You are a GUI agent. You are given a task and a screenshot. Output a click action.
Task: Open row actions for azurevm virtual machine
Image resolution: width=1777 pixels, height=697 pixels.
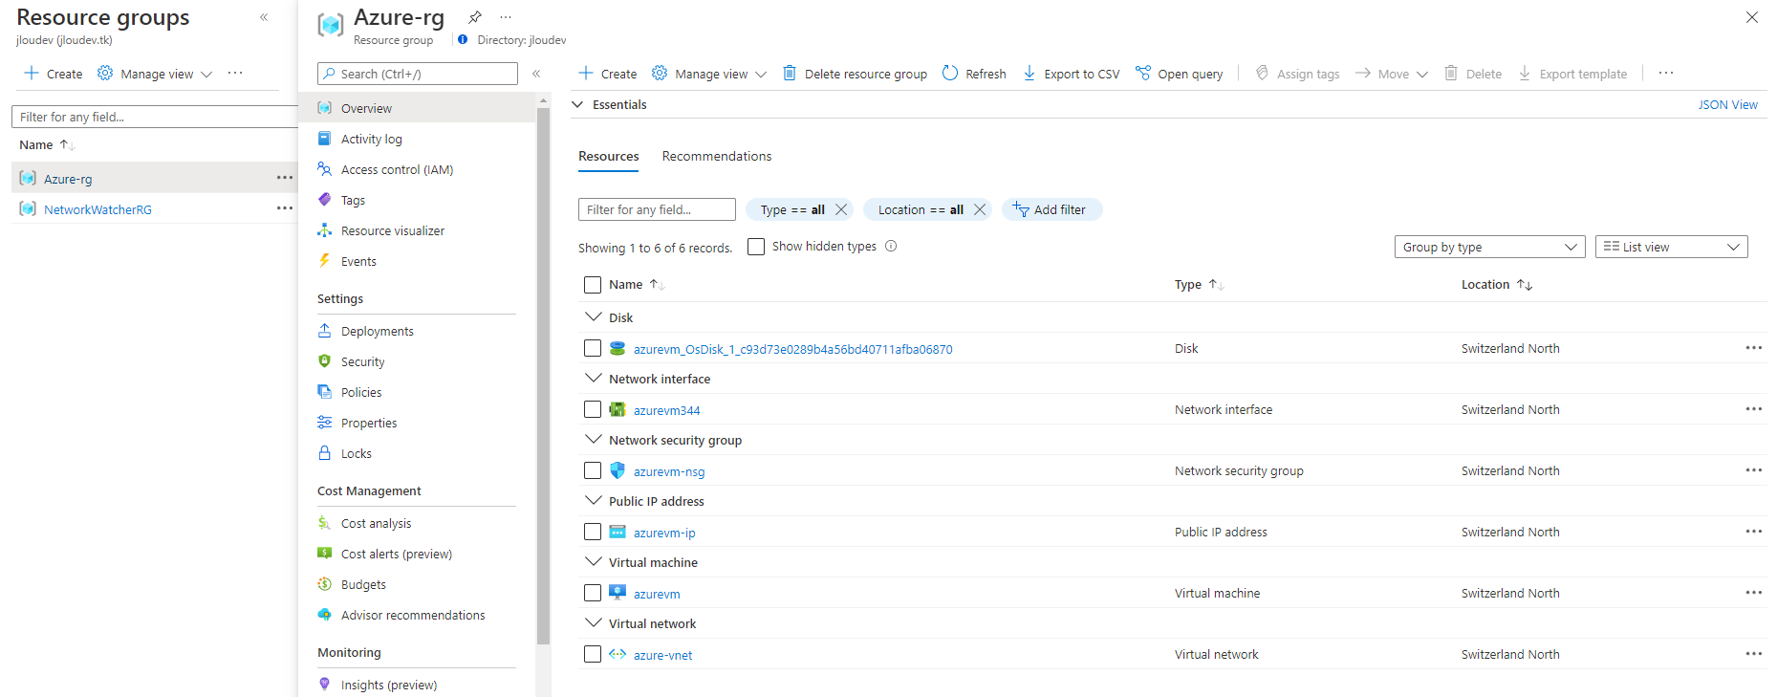[x=1753, y=593]
